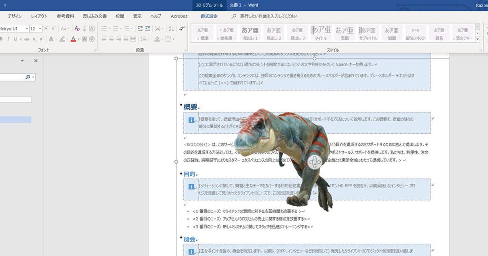Click the red font color A button
Screen dimensions: 488x256
[73, 39]
